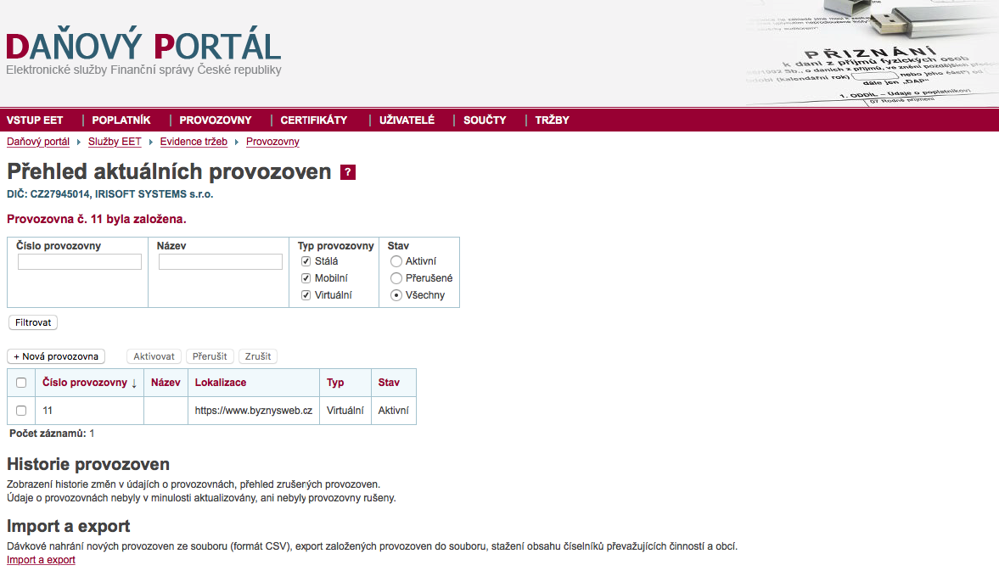Click the Přerušit button
The image size is (999, 582).
tap(210, 356)
